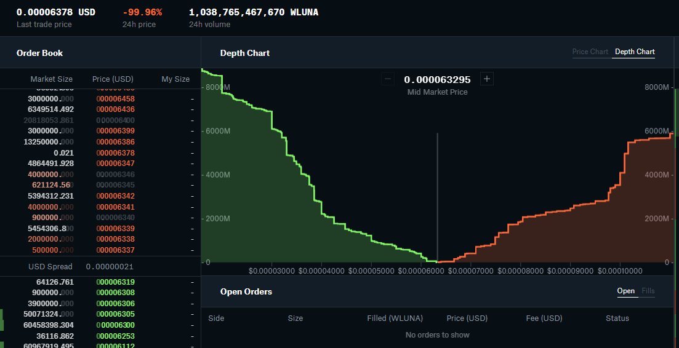This screenshot has width=679, height=348.
Task: Click the mid market price 0.000063295
Action: click(437, 79)
